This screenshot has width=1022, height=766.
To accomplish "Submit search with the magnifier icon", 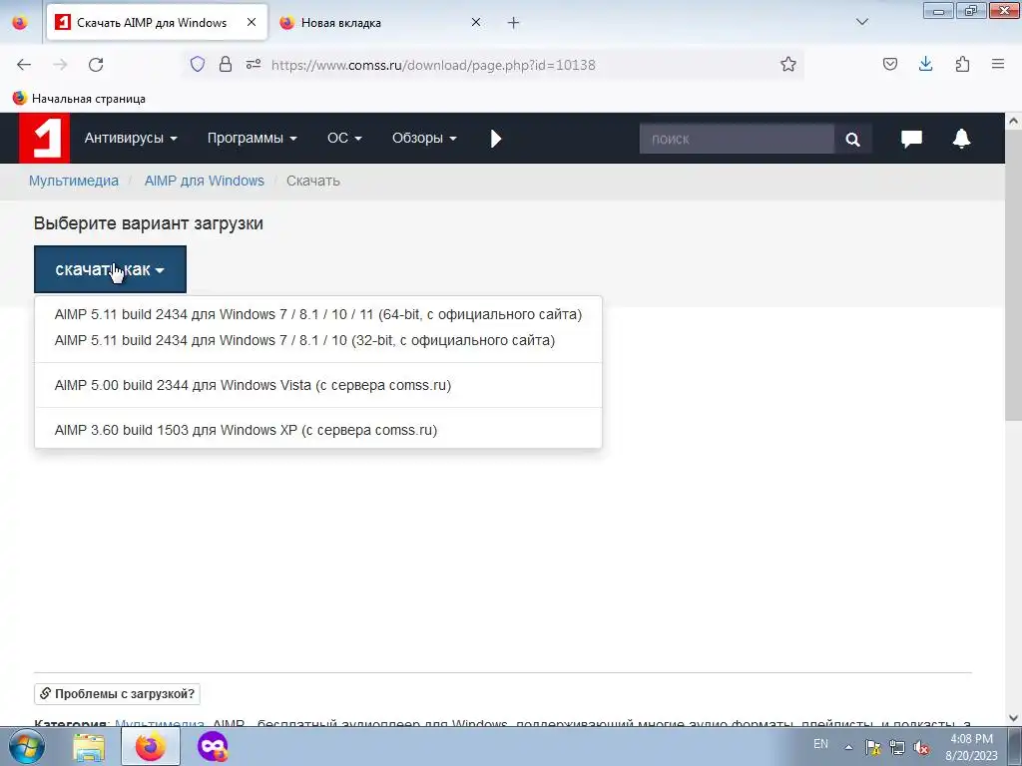I will (852, 139).
